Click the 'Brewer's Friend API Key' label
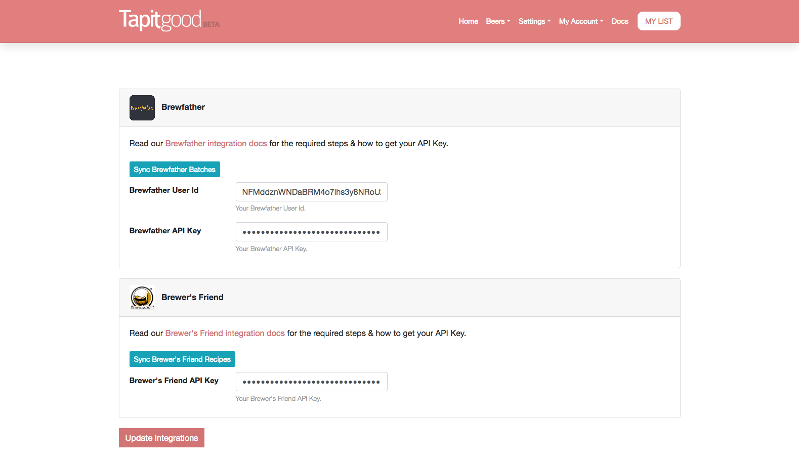Screen dimensions: 799x458 174,381
